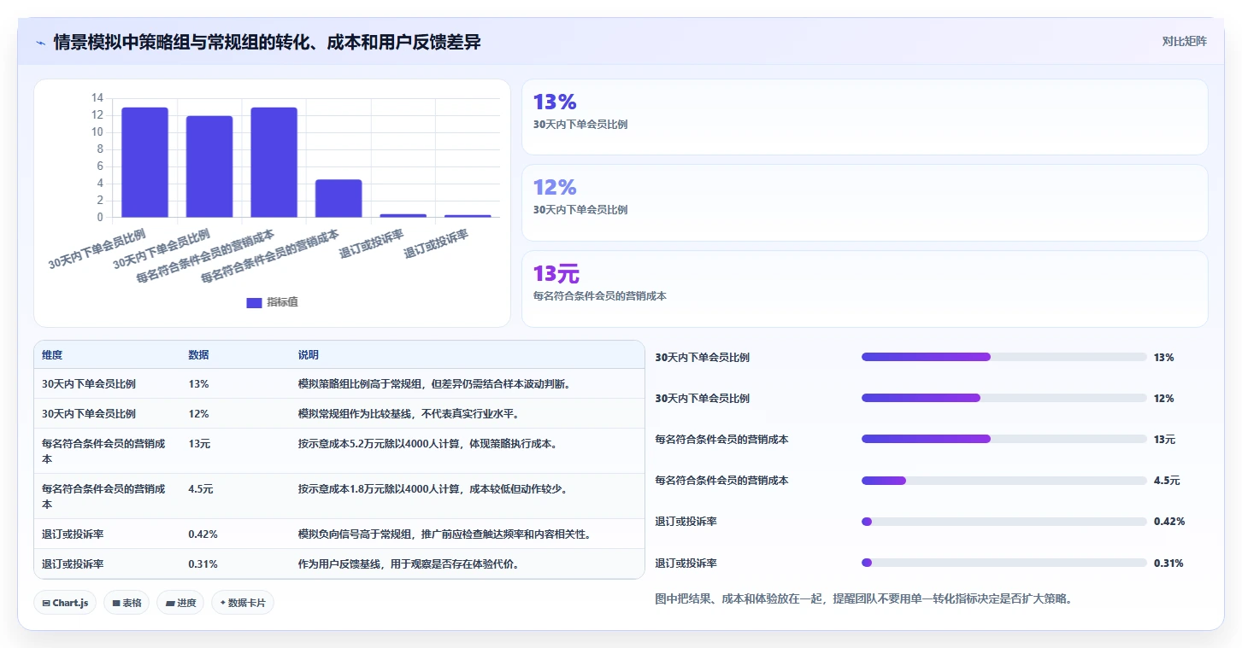Click the chart bar reaching value 4.5
Screen dimensions: 1242x648
(x=338, y=198)
